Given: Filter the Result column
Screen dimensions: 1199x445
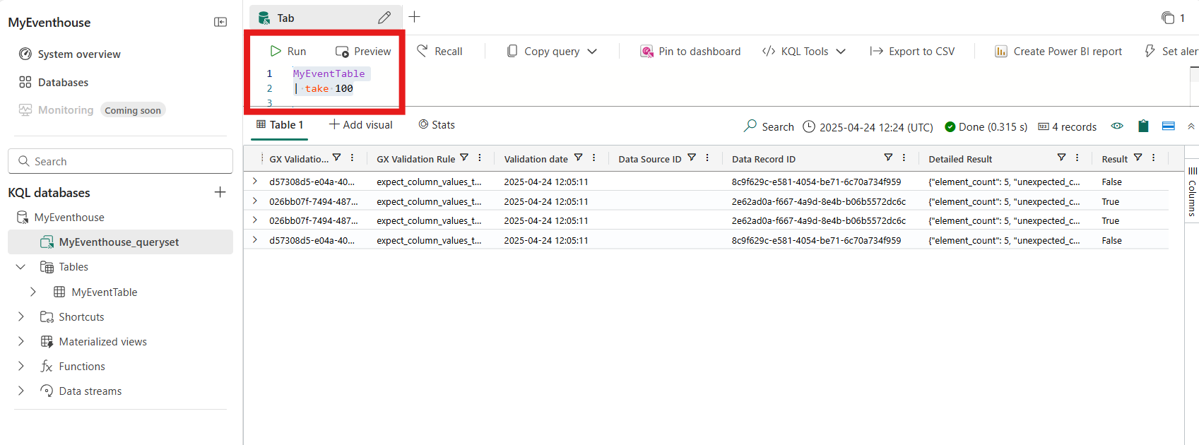Looking at the screenshot, I should (1138, 158).
